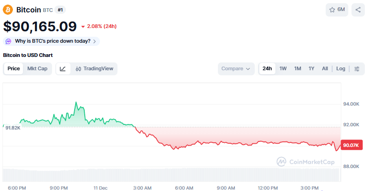Click the purple AI insight icon
Viewport: 369px width, 191px height.
coord(9,41)
